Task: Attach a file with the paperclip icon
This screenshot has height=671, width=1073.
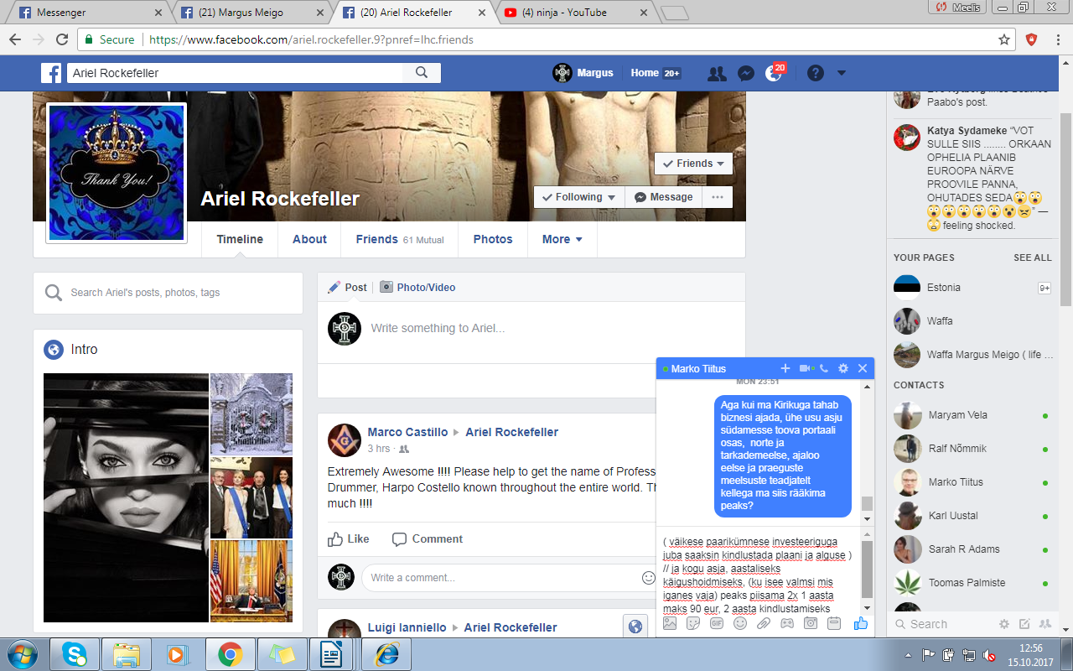Action: pos(764,623)
